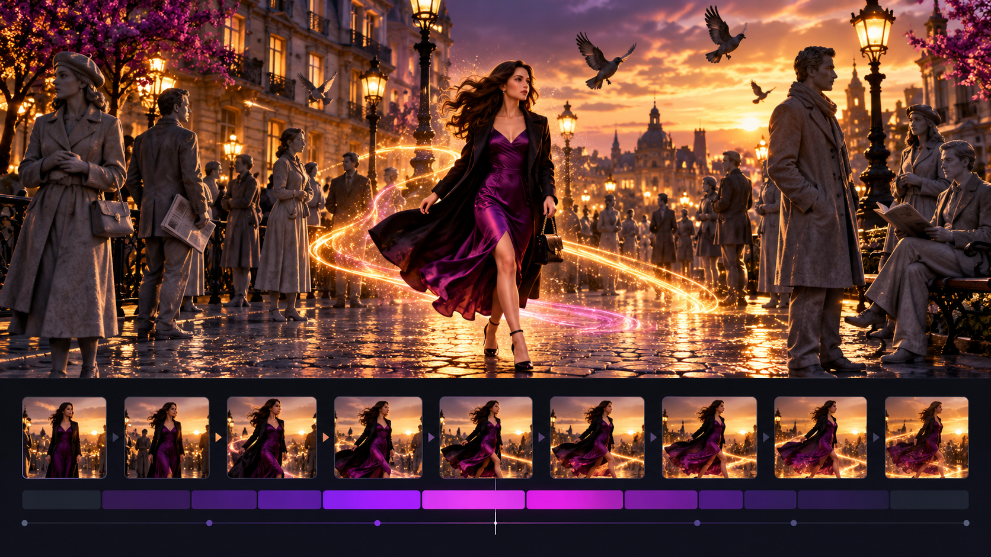Click the third keyframe dot before the playhead
991x557 pixels.
[378, 523]
